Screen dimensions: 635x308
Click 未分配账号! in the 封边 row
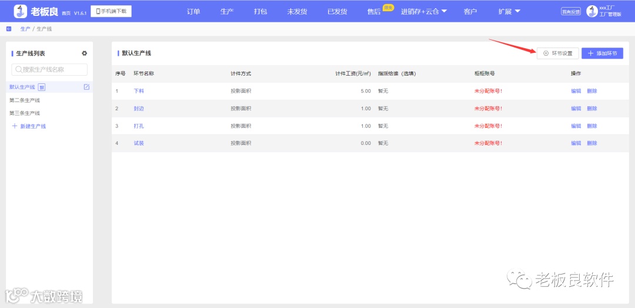click(489, 109)
